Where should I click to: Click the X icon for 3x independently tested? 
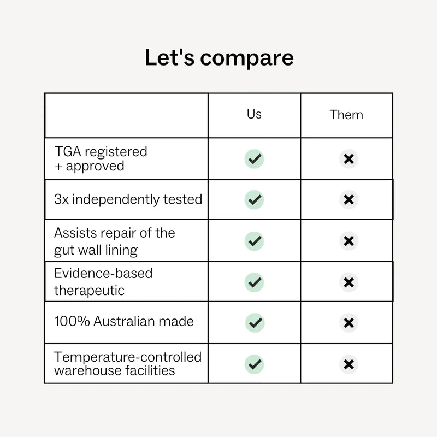click(x=349, y=200)
